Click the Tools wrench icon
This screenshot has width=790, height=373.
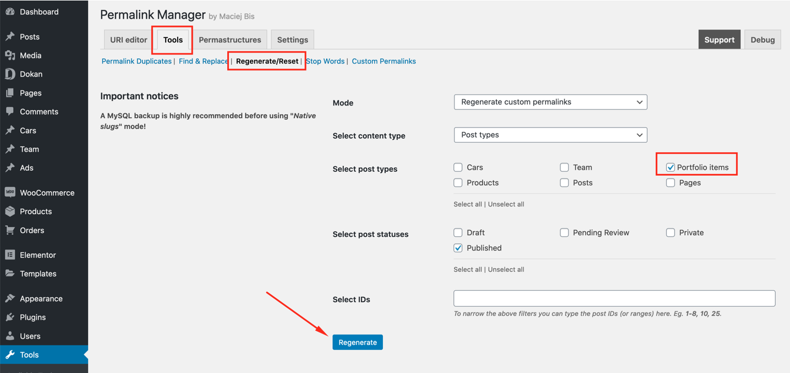point(10,355)
